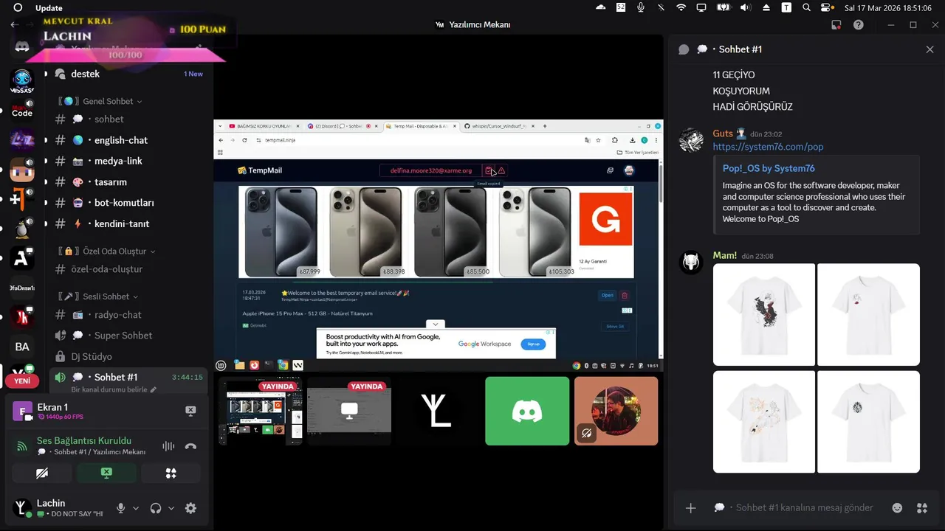Open the Discord inbox icon
945x531 pixels.
tap(836, 24)
